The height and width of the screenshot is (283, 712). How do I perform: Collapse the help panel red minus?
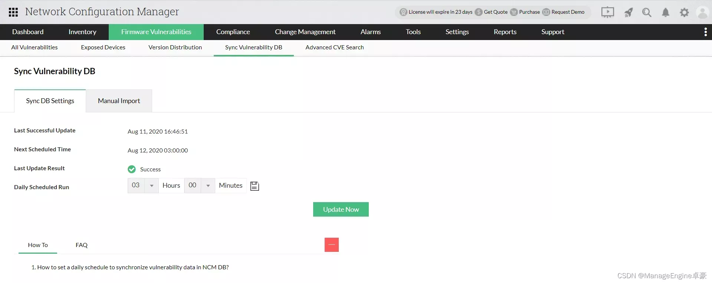point(332,245)
